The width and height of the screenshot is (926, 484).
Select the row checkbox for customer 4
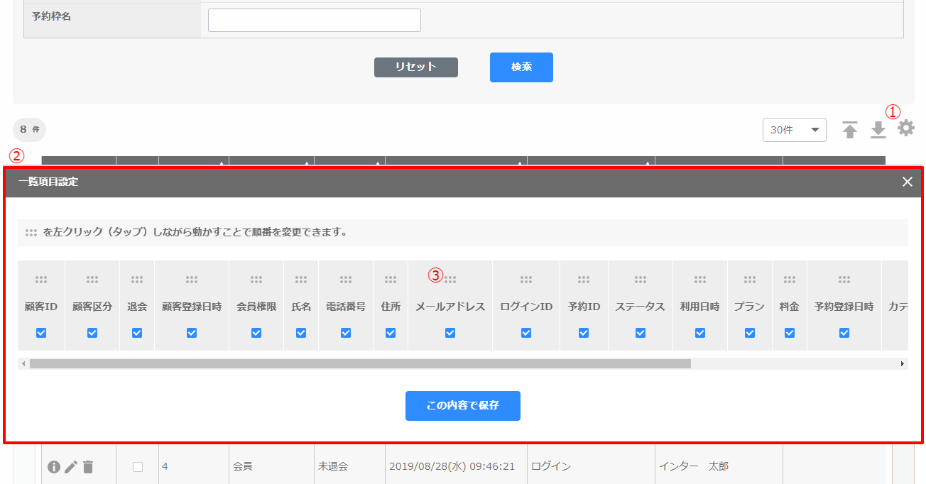pyautogui.click(x=138, y=466)
